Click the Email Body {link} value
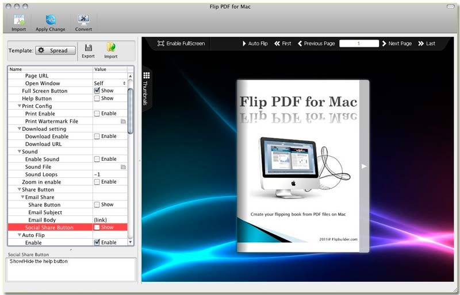Screen dimensions: 460x295 tap(100, 220)
